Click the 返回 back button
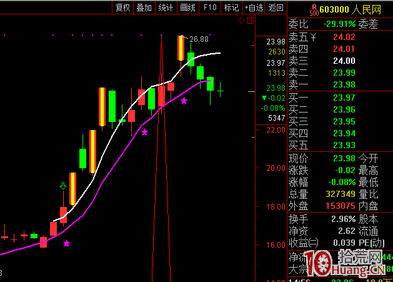 [276, 8]
